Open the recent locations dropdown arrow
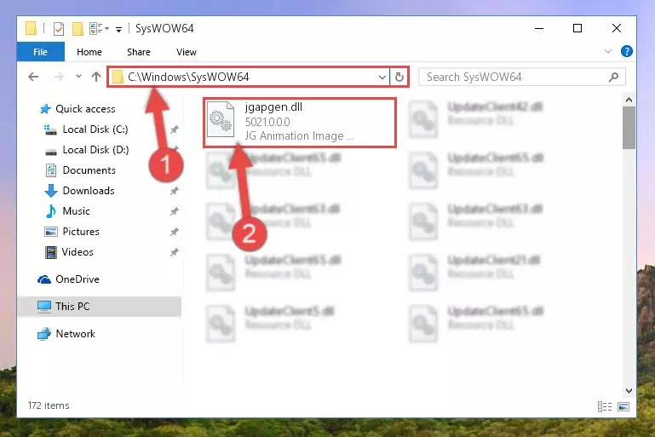 click(x=78, y=77)
